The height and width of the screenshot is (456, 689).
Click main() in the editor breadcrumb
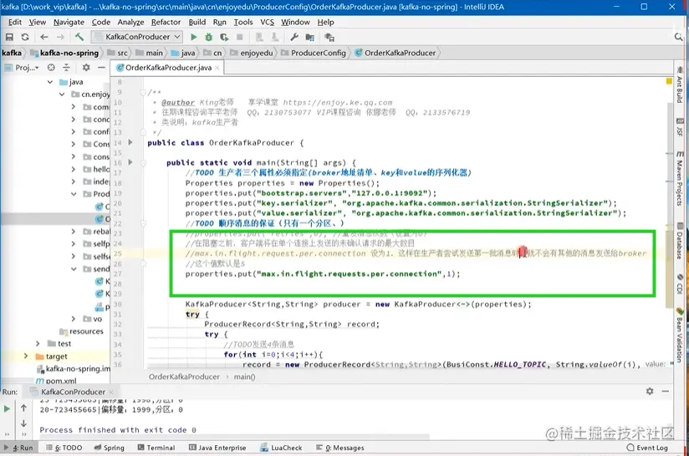(244, 377)
